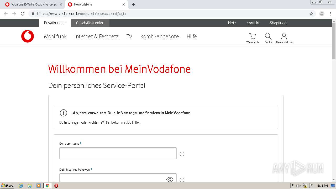
Task: Click the network tray icon
Action: pyautogui.click(x=305, y=186)
